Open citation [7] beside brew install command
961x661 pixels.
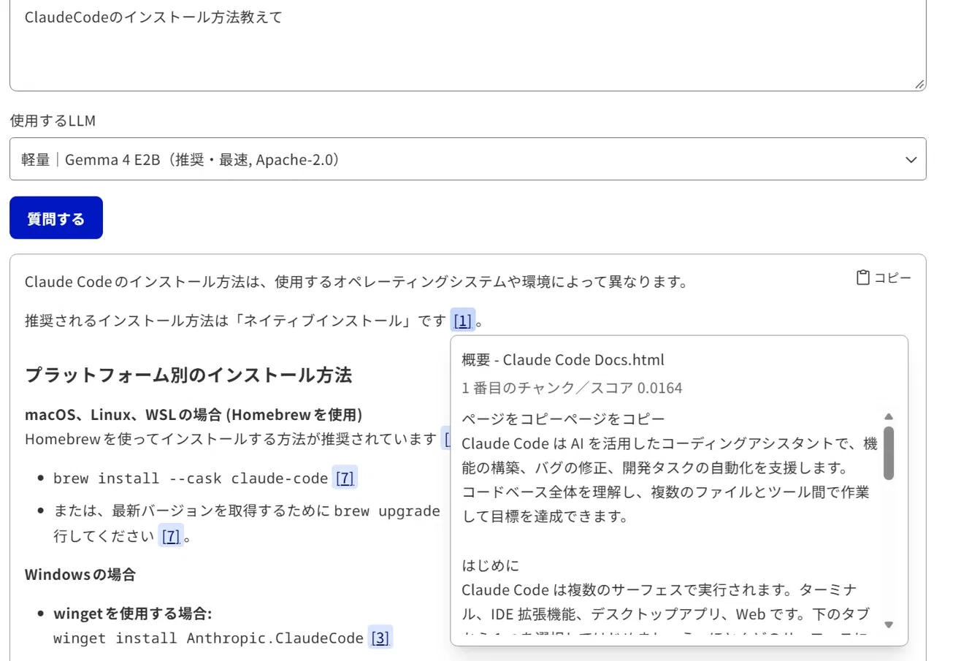click(x=345, y=478)
